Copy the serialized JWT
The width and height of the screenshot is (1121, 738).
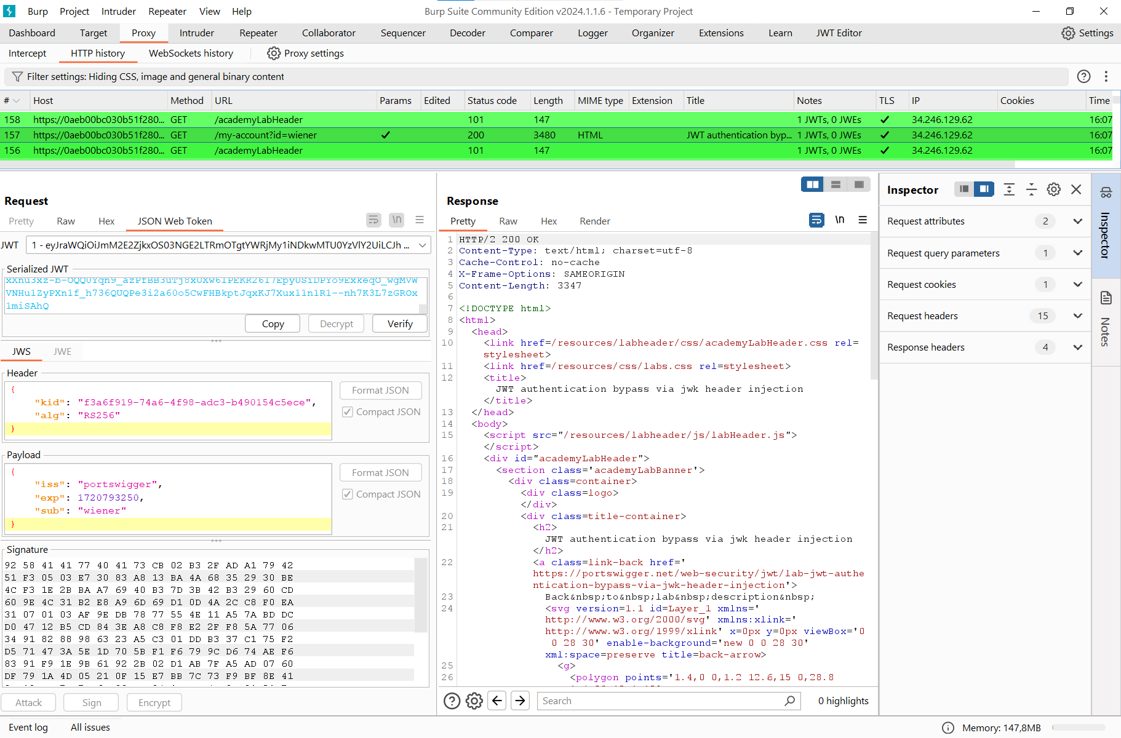coord(273,324)
